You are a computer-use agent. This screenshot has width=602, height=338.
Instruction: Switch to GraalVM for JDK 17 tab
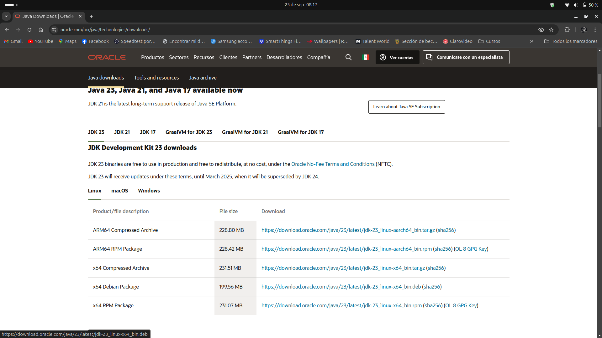(x=301, y=132)
